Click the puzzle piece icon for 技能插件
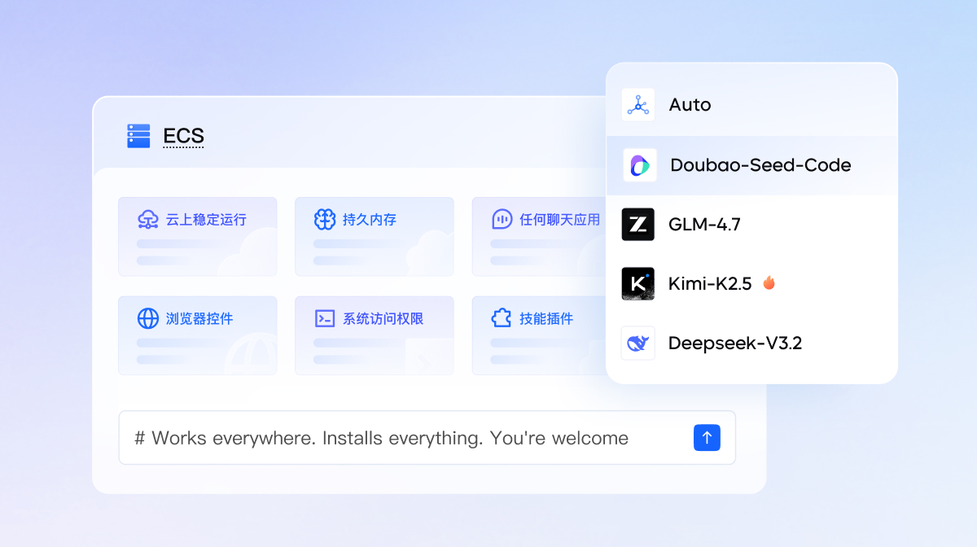The height and width of the screenshot is (547, 977). pos(502,318)
